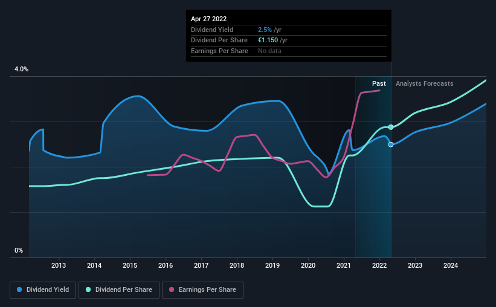
Task: Click the 2.5% Dividend Yield tooltip value
Action: [x=265, y=30]
